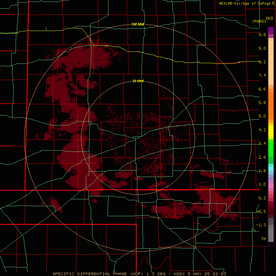This screenshot has width=276, height=276.
Task: Click the -1.3 legend value
Action: click(261, 225)
